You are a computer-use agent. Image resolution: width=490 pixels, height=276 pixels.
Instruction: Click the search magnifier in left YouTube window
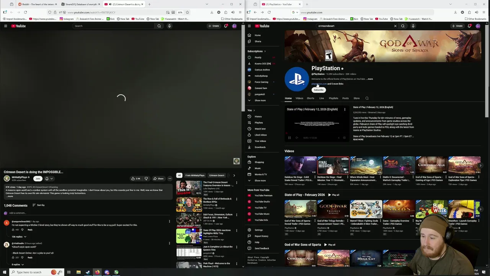click(x=159, y=26)
